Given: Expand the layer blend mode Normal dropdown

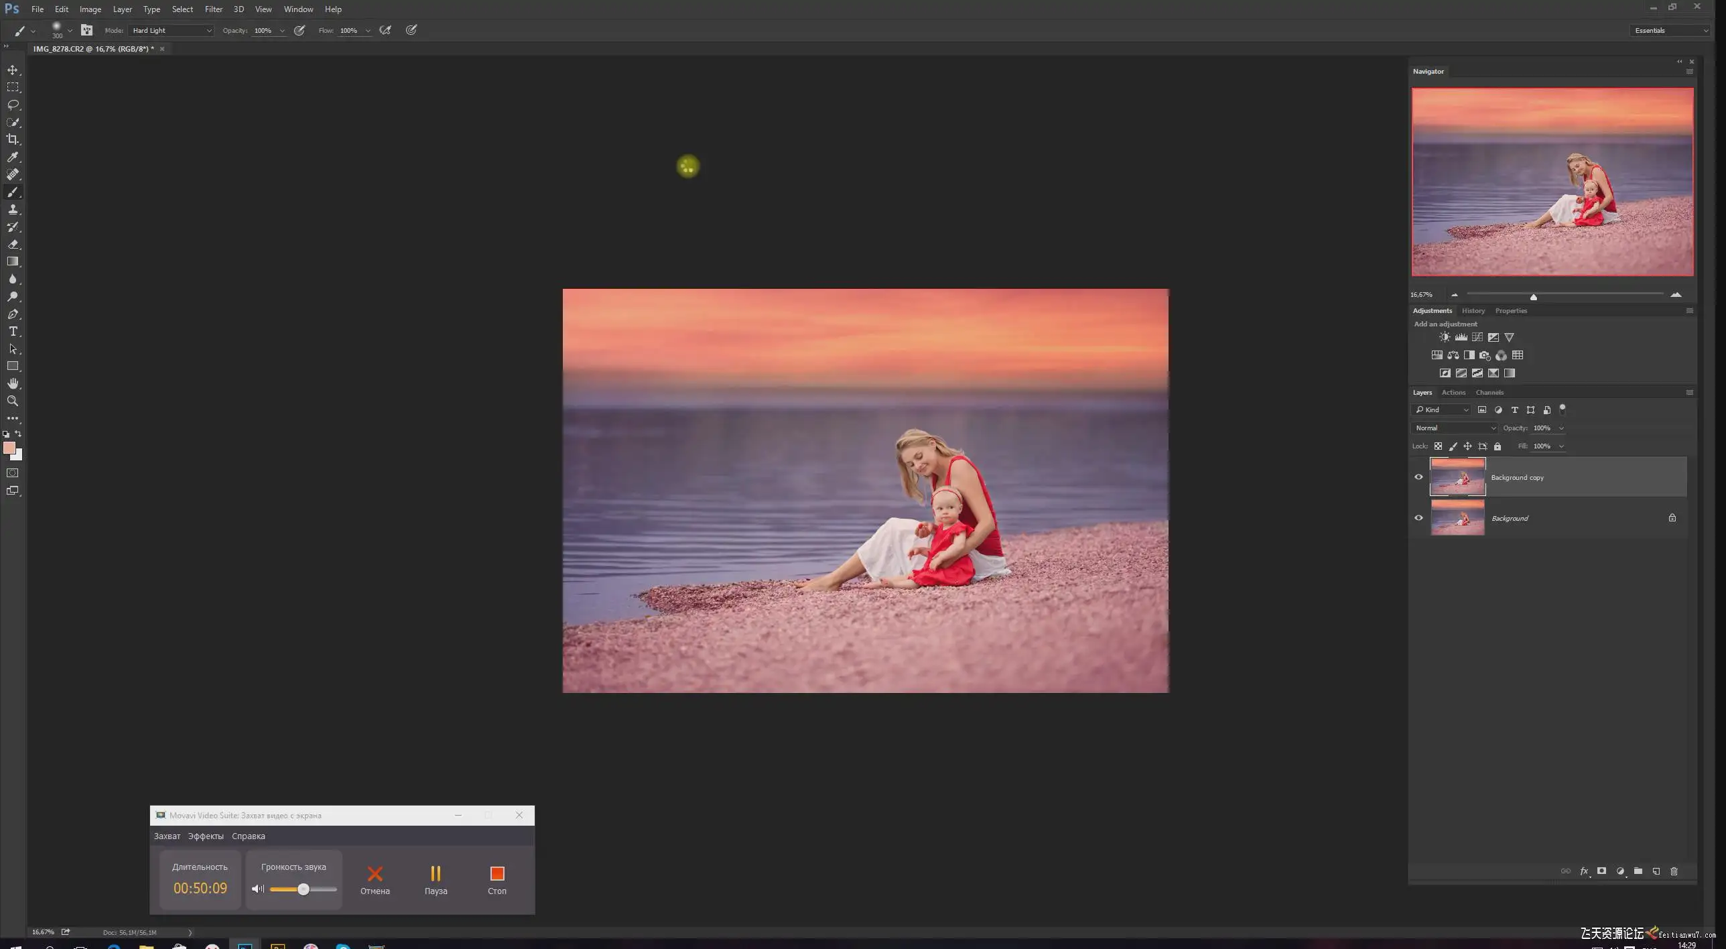Looking at the screenshot, I should pyautogui.click(x=1455, y=428).
